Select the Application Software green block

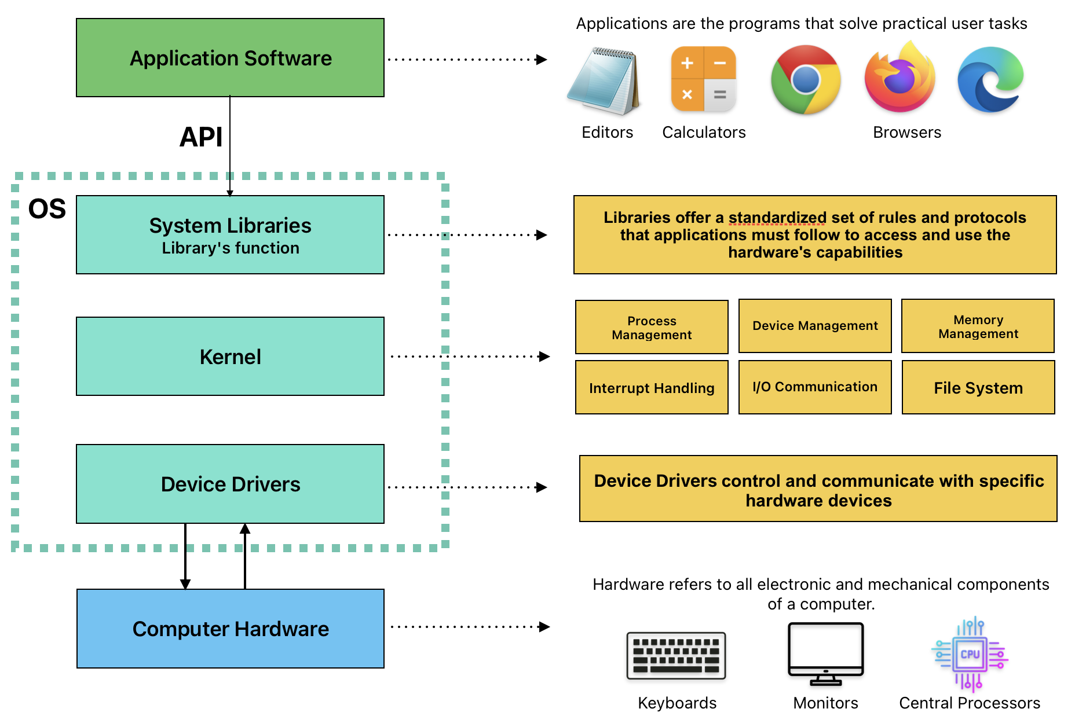(x=230, y=57)
